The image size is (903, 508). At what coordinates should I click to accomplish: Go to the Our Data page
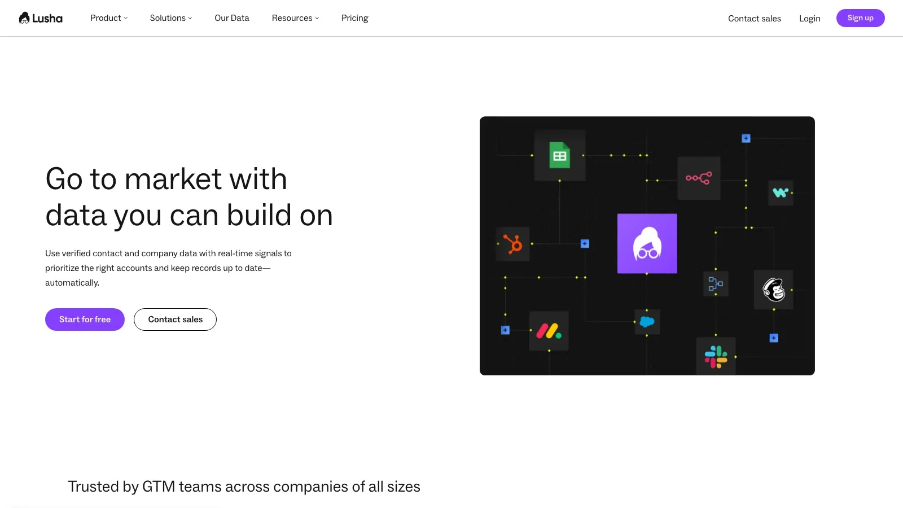pyautogui.click(x=232, y=18)
